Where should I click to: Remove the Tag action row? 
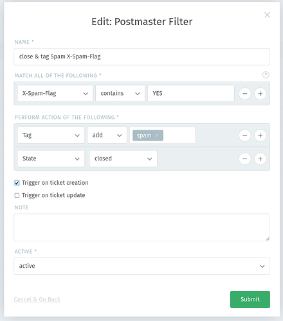(x=245, y=135)
